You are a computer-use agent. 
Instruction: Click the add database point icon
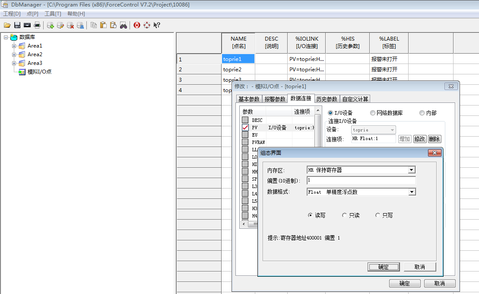tap(51, 25)
